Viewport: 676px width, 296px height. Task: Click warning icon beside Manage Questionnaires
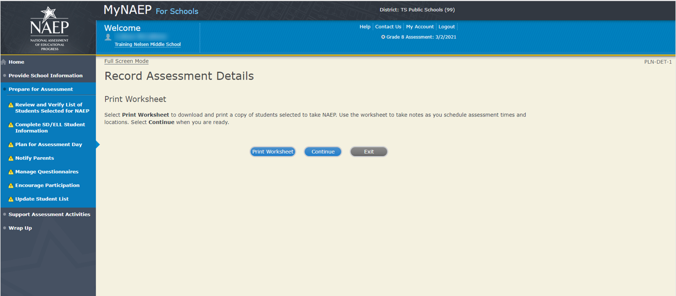click(11, 172)
